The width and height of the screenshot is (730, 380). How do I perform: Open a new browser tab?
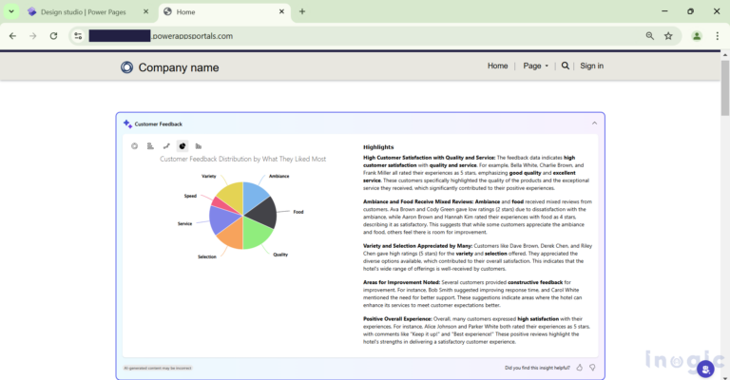click(x=302, y=11)
